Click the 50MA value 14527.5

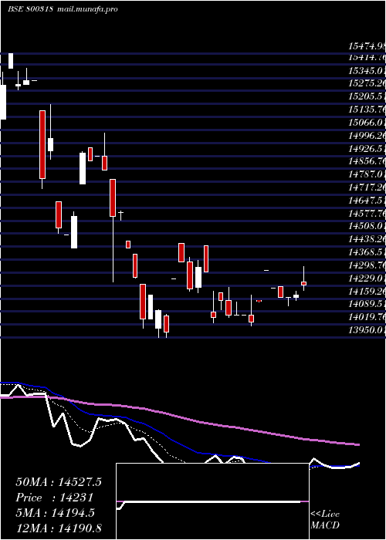pos(80,482)
